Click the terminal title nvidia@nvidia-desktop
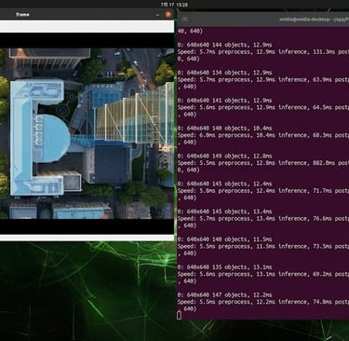Screen dimensions: 349x341 (x=314, y=20)
